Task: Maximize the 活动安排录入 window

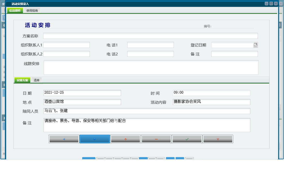Action: click(271, 3)
